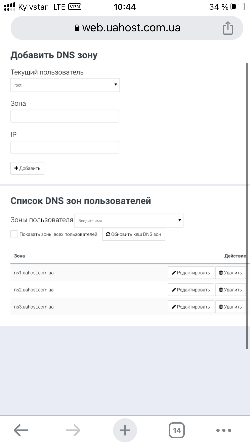Click the pencil edit button for ns3.uahost.com.ua
The width and height of the screenshot is (250, 445).
pyautogui.click(x=191, y=307)
